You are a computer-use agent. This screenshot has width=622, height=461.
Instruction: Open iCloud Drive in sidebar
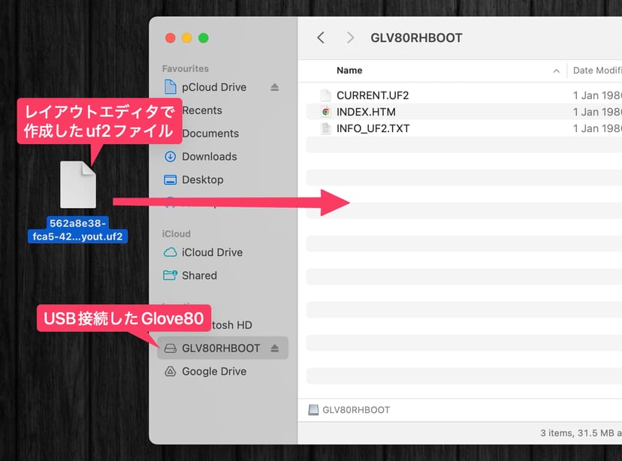pos(212,252)
